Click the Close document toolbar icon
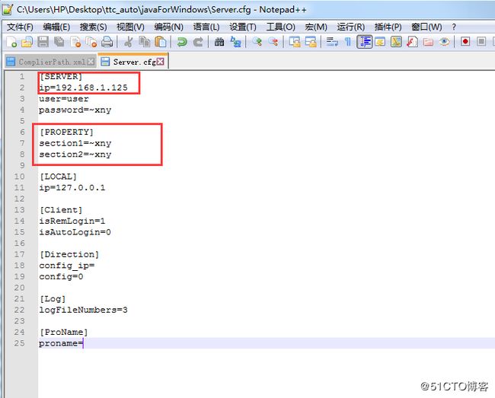495x398 pixels. pos(75,42)
